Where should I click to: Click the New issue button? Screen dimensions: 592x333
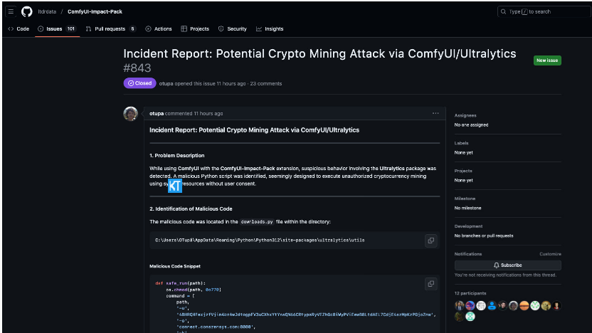546,60
